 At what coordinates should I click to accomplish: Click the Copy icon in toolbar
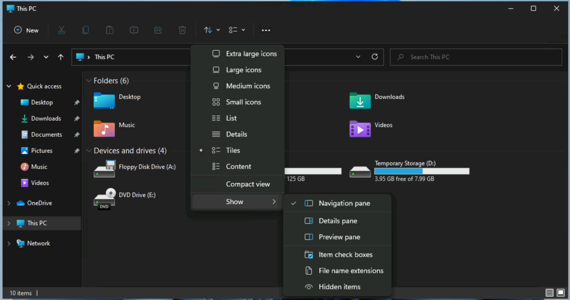tap(86, 30)
